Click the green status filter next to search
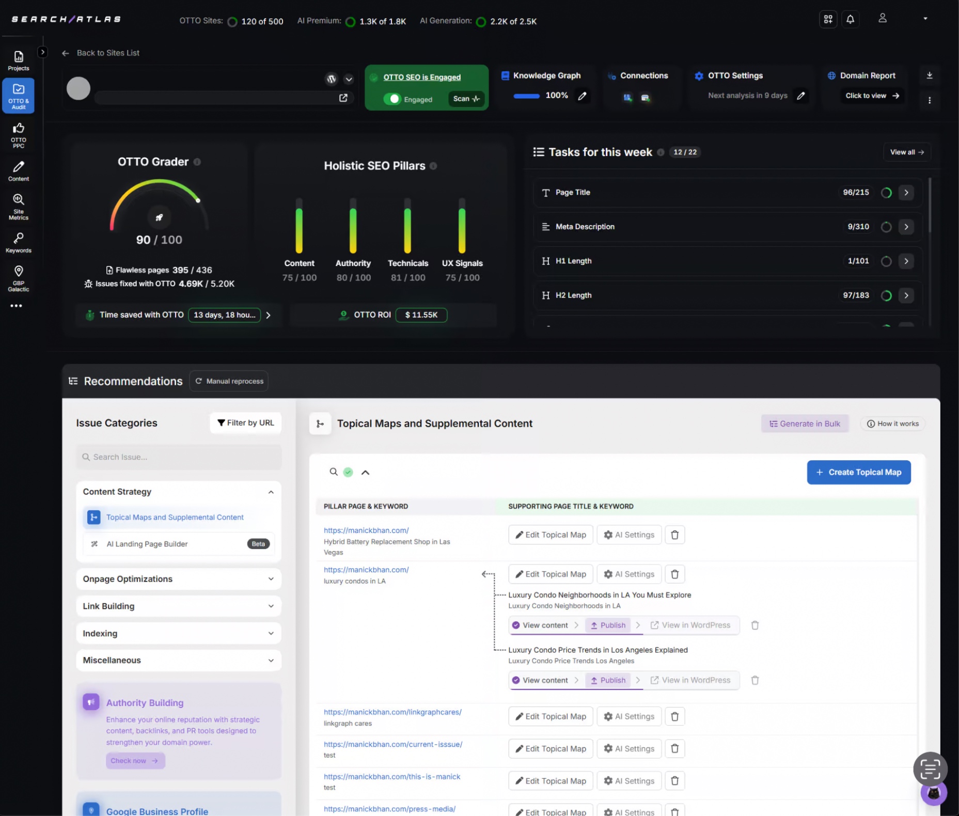Viewport: 959px width, 816px height. [x=348, y=472]
